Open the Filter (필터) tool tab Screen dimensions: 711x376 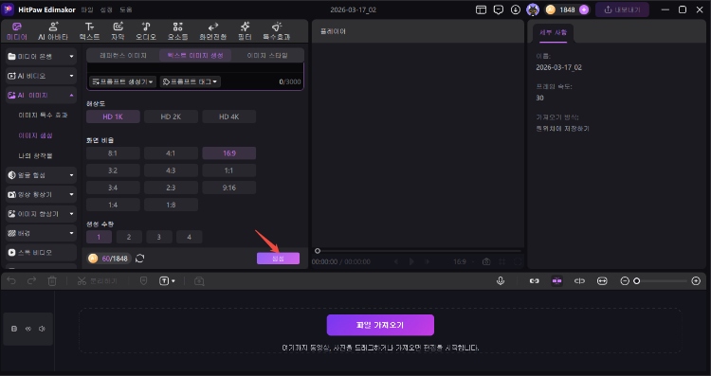(x=245, y=31)
